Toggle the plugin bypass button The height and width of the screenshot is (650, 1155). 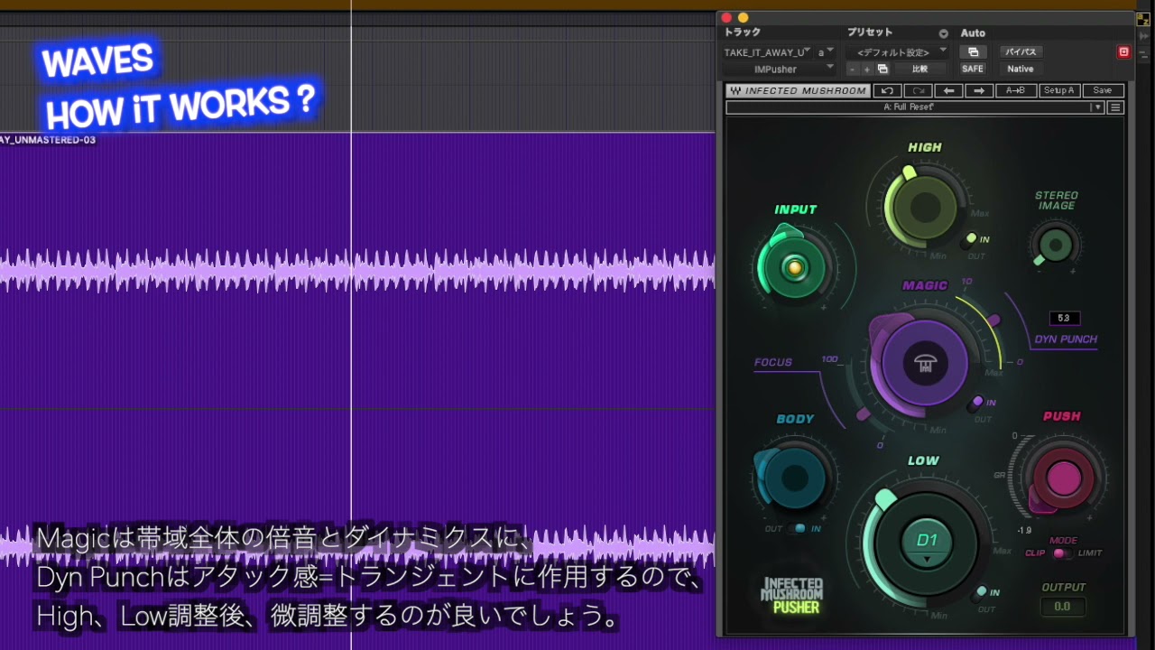tap(1021, 52)
